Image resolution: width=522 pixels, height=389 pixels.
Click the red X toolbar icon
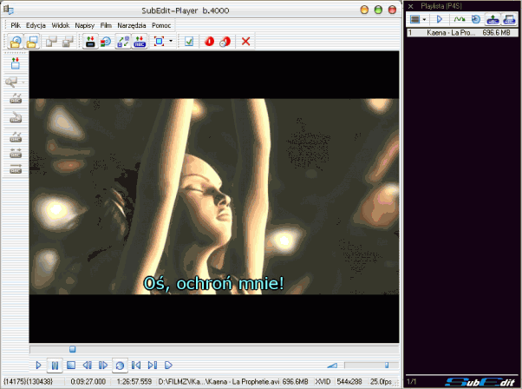(245, 42)
